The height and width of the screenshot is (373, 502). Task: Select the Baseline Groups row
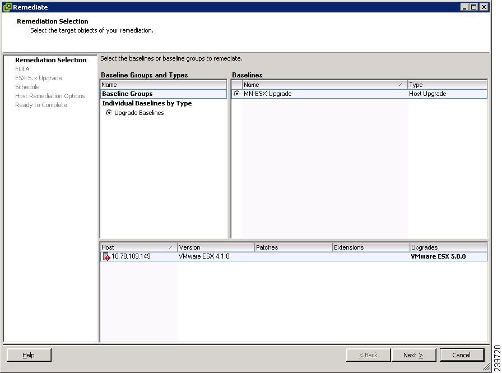click(163, 94)
